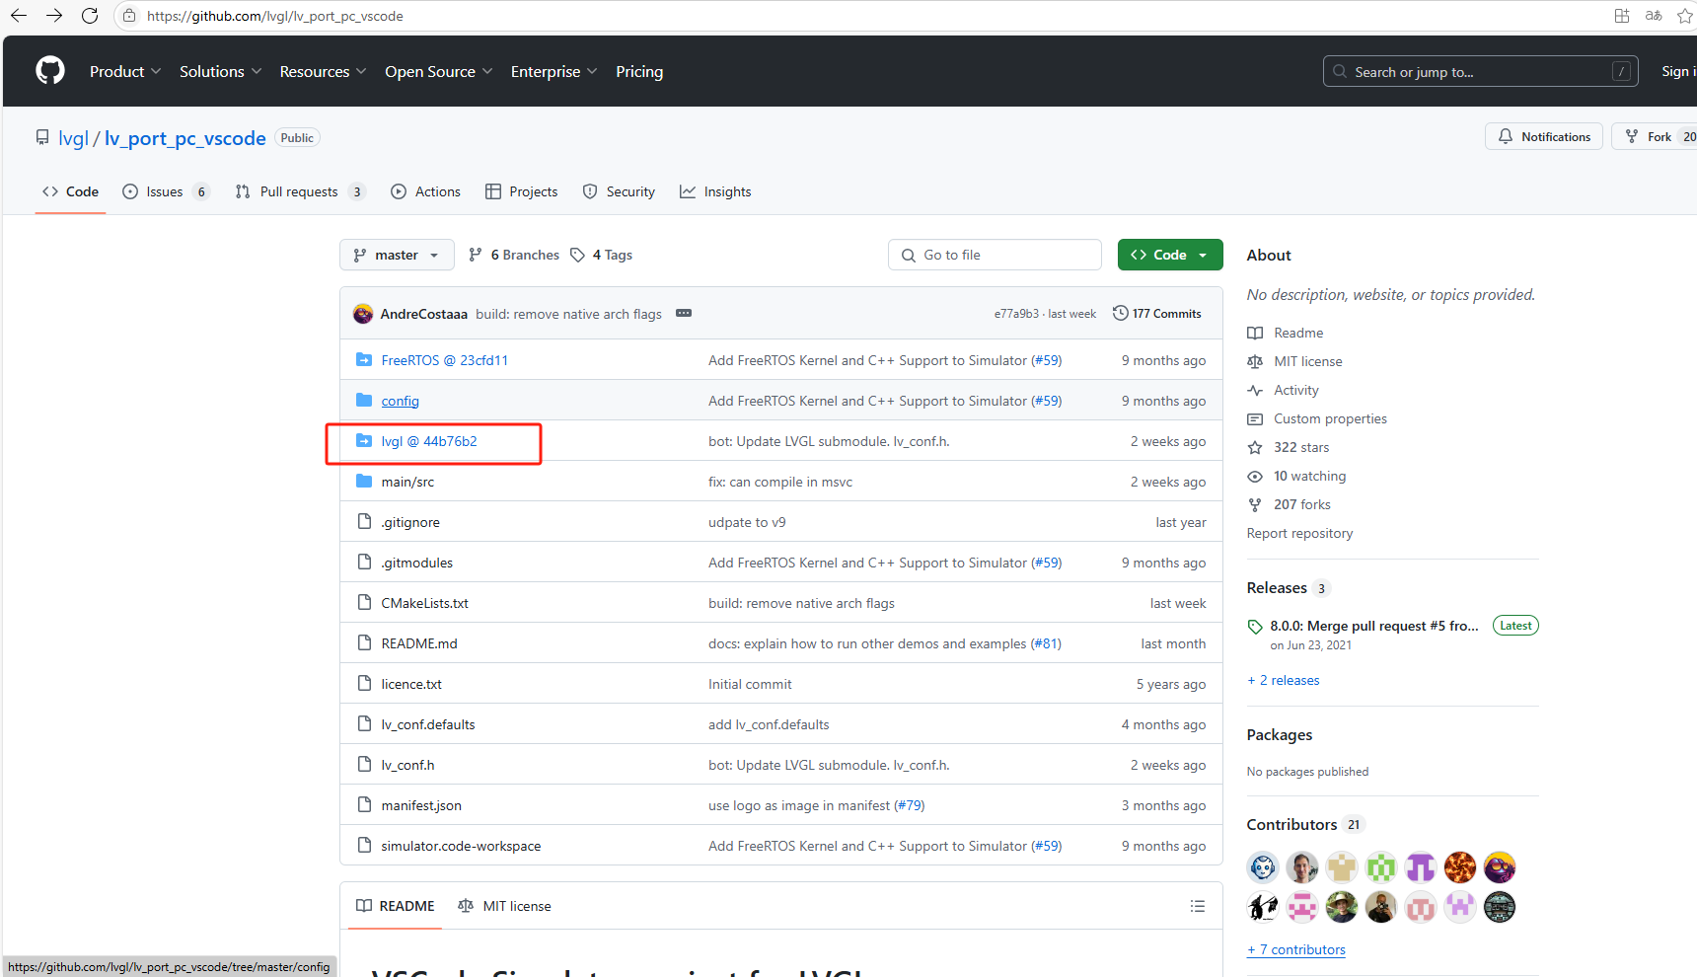
Task: Go back with the browser back arrow
Action: click(19, 16)
